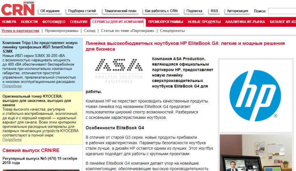
Task: Open 'ПРОМОПРОГРАММЫ' in red navigation bar
Action: point(166,22)
